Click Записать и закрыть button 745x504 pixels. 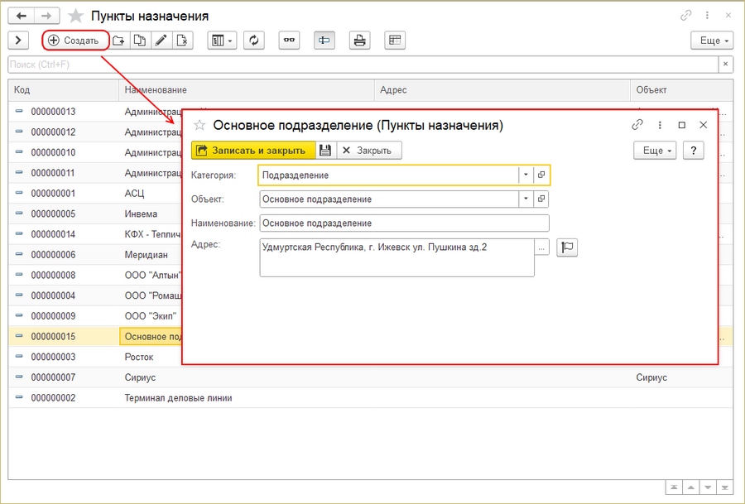[x=253, y=151]
